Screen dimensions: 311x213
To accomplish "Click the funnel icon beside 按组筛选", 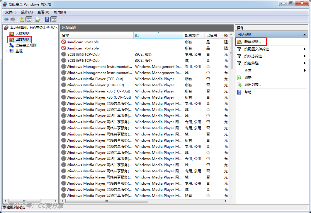I will pyautogui.click(x=239, y=63).
